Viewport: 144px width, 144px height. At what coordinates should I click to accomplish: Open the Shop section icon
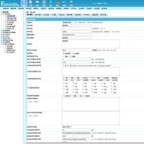pos(64,3)
